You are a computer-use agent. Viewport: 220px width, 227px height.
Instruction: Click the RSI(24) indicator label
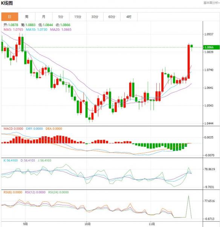[x=58, y=192]
